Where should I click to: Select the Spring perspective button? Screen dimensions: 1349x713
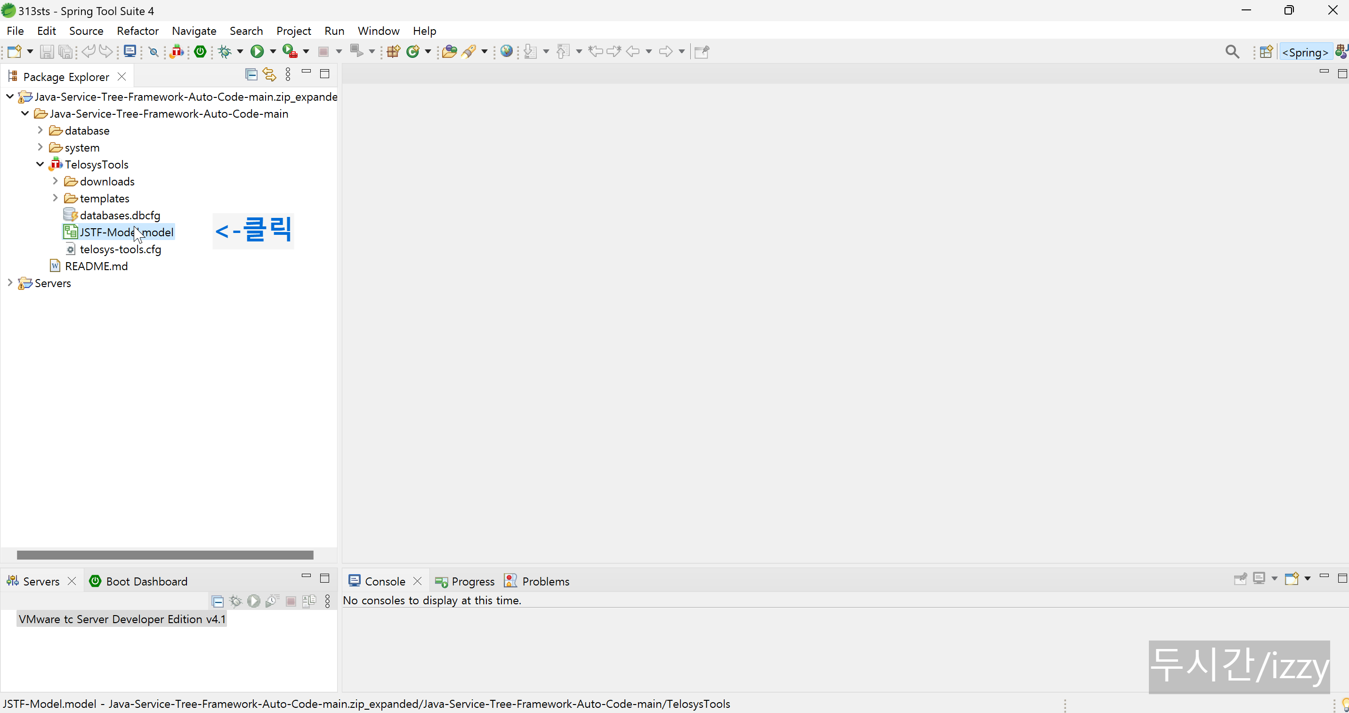(1306, 52)
